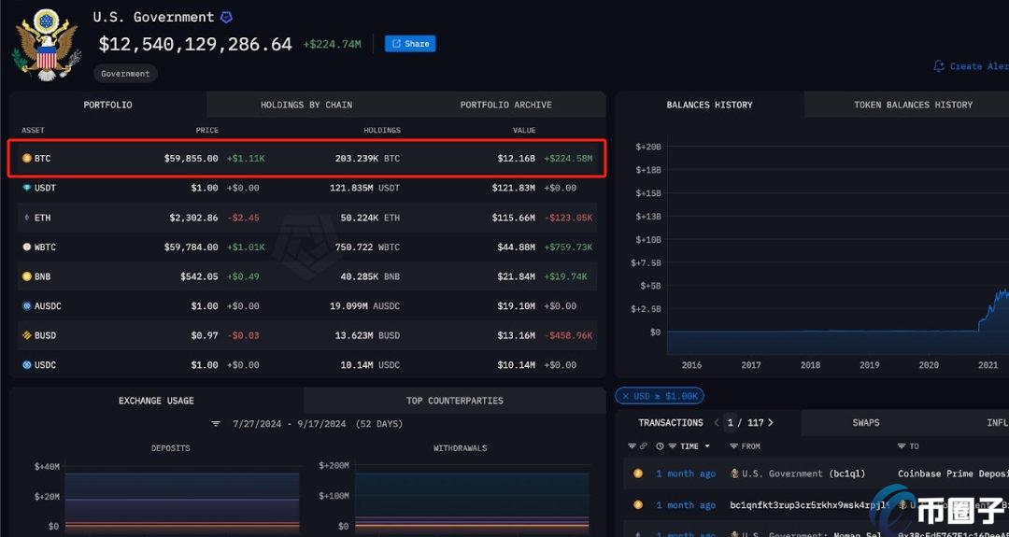
Task: Click USDT holdings 121.835M USDT
Action: click(365, 188)
